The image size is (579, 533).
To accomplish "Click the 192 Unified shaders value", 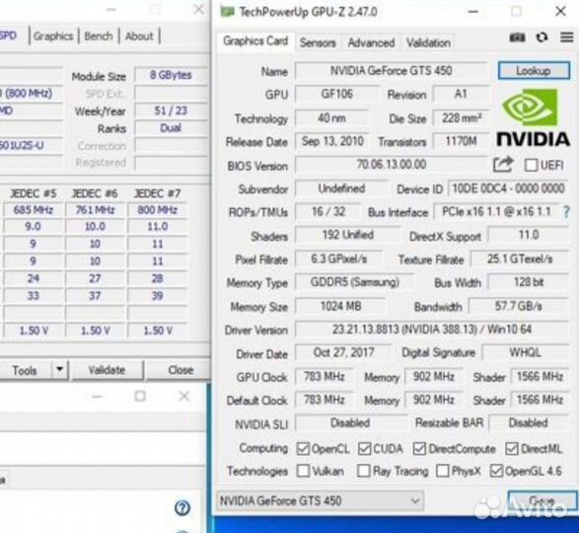I will point(347,235).
